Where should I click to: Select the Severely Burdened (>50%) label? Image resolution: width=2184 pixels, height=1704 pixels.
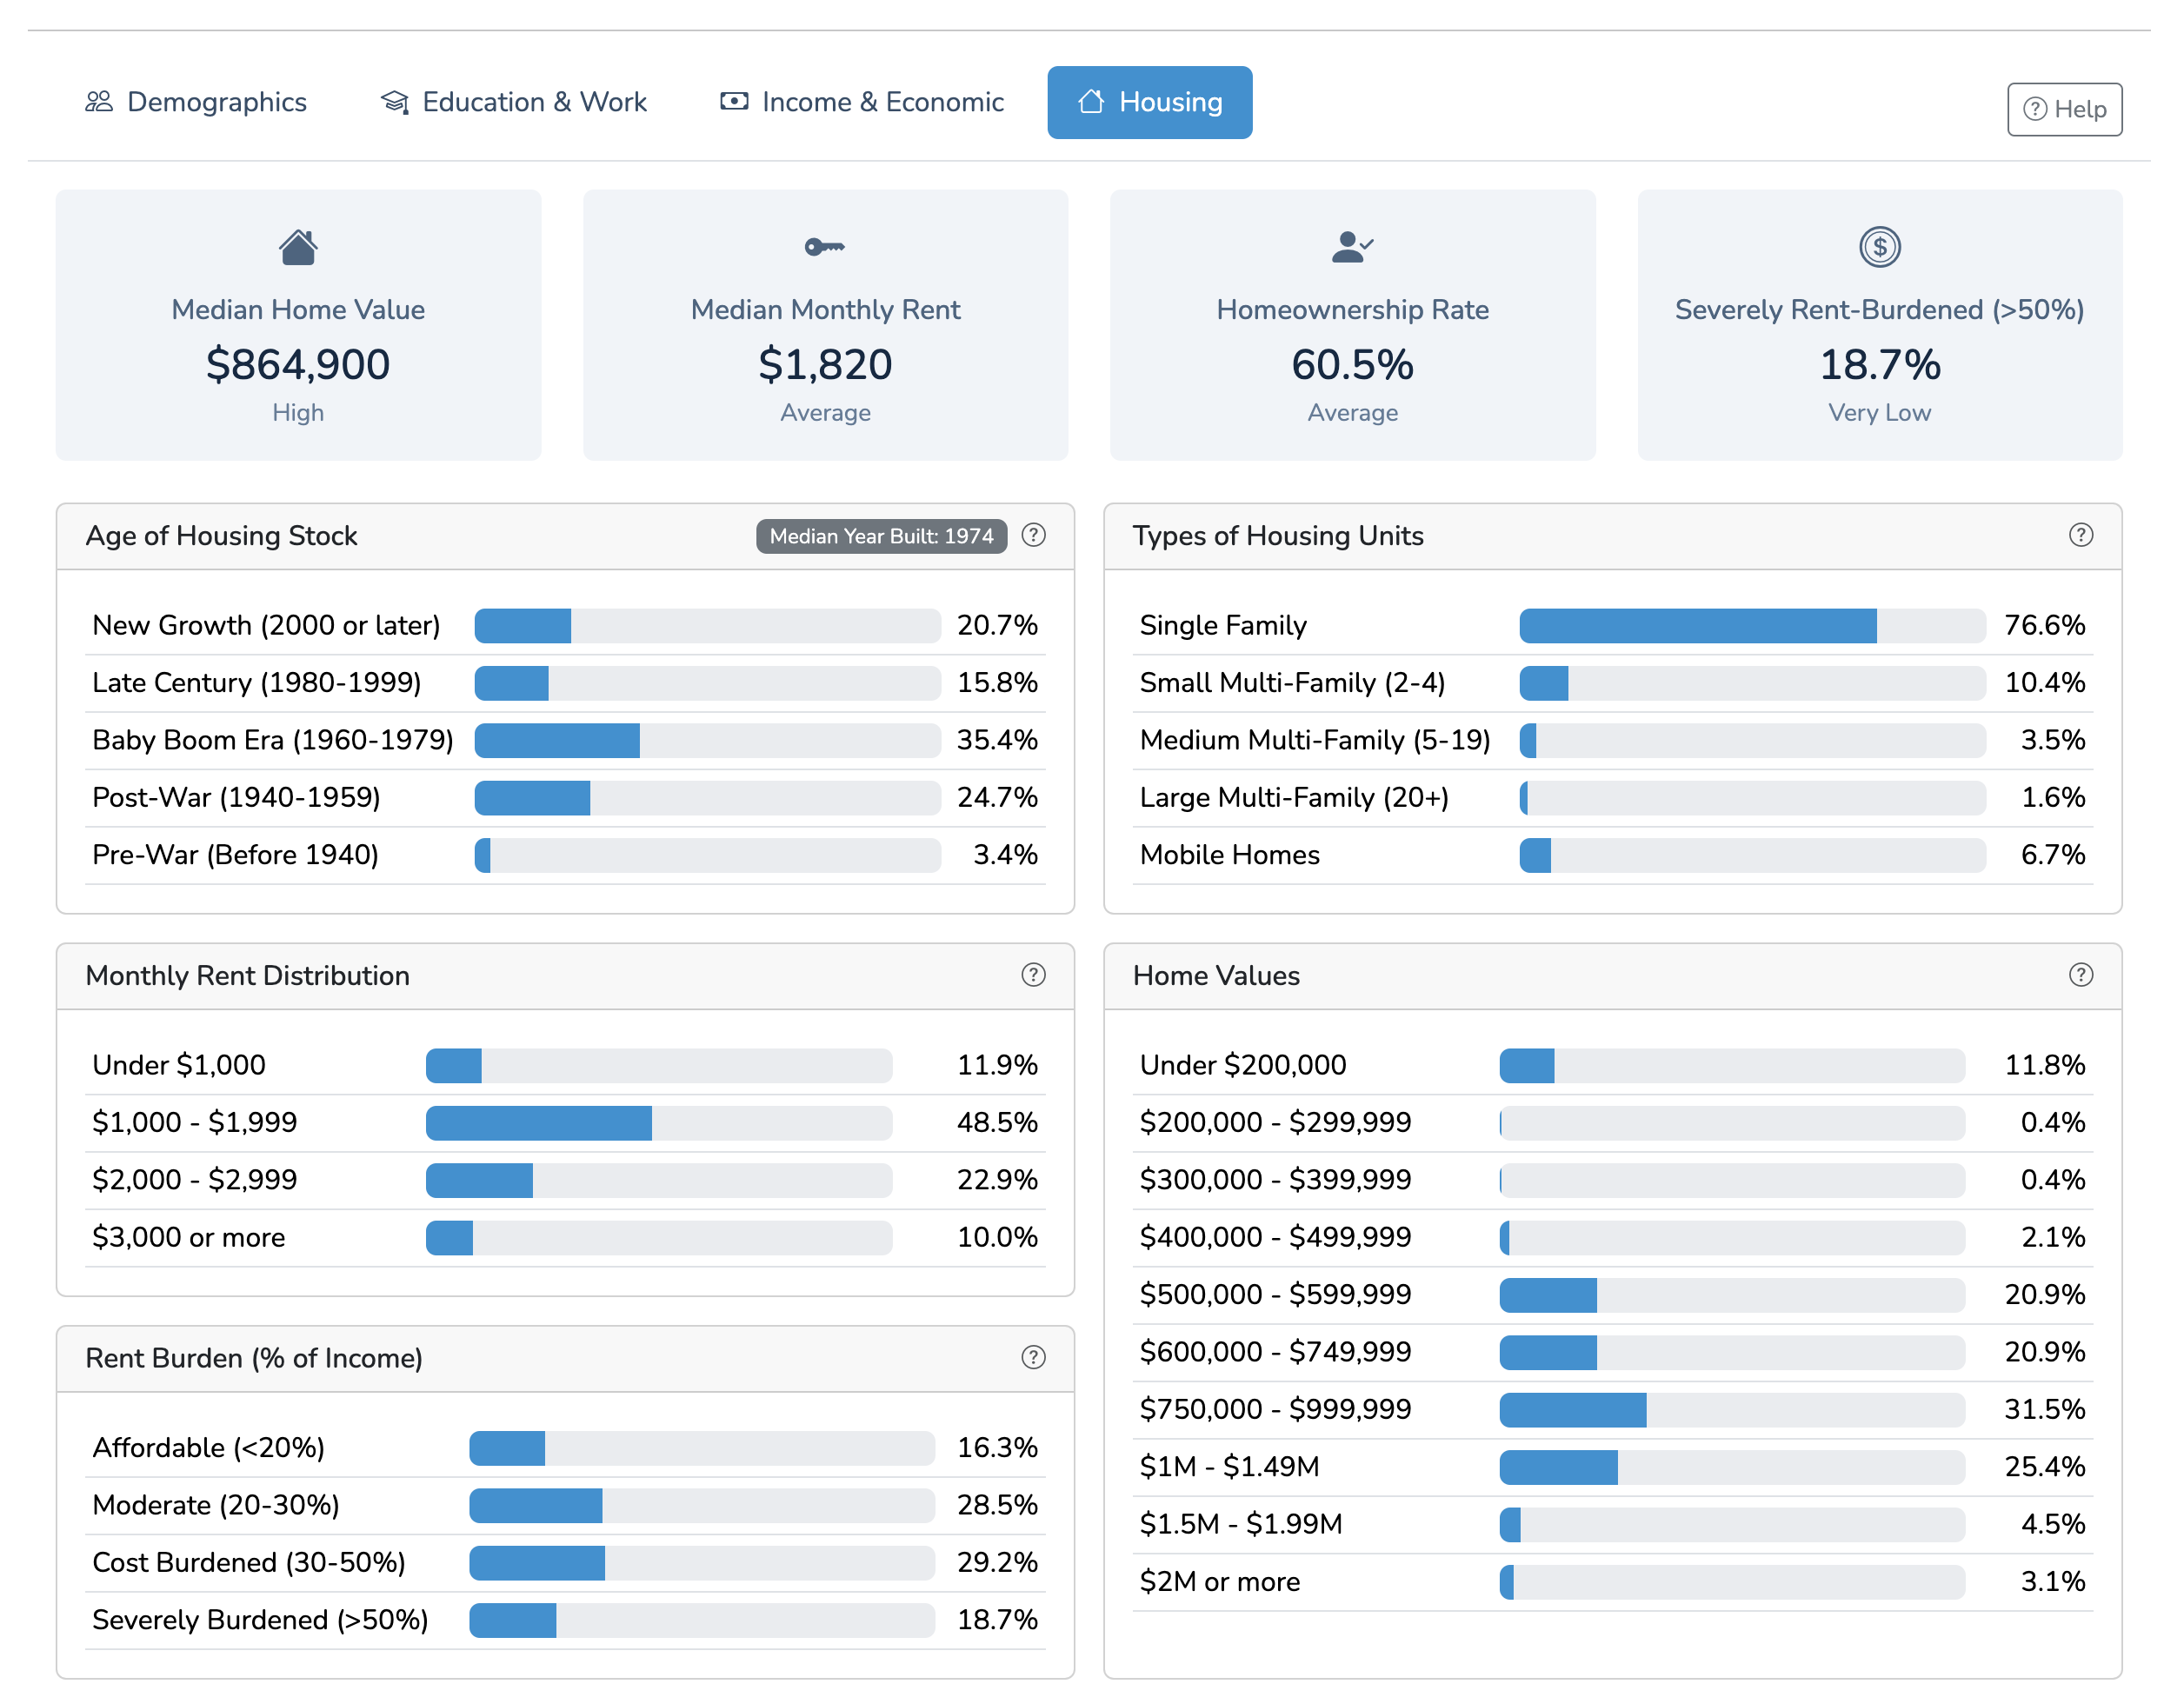tap(260, 1620)
